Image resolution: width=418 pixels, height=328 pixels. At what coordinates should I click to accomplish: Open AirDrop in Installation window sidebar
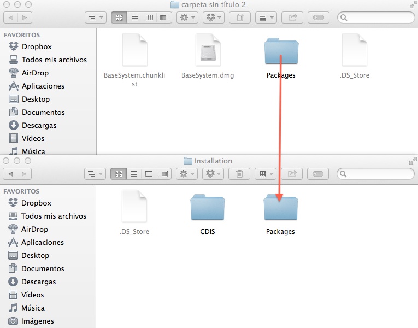point(28,229)
